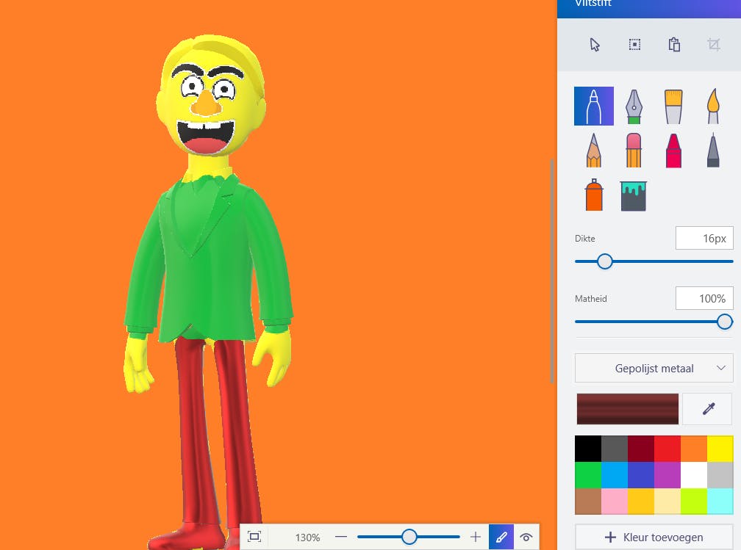Pick the pink color swatch
Viewport: 741px width, 550px height.
click(615, 502)
